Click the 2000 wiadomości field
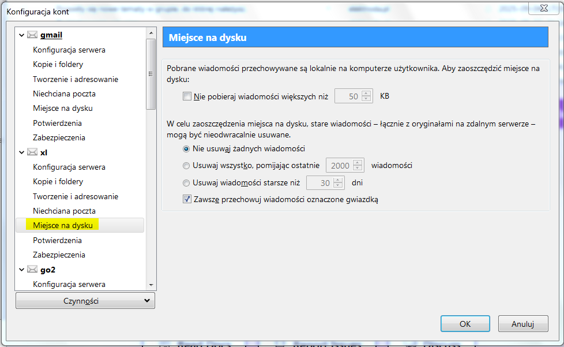Viewport: 564px width, 347px height. (339, 166)
